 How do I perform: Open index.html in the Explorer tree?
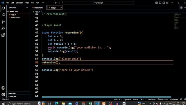coord(18,17)
